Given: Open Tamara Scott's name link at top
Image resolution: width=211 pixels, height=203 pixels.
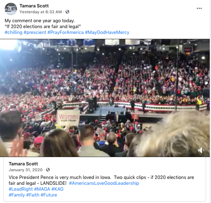Looking at the screenshot, I should click(x=34, y=6).
